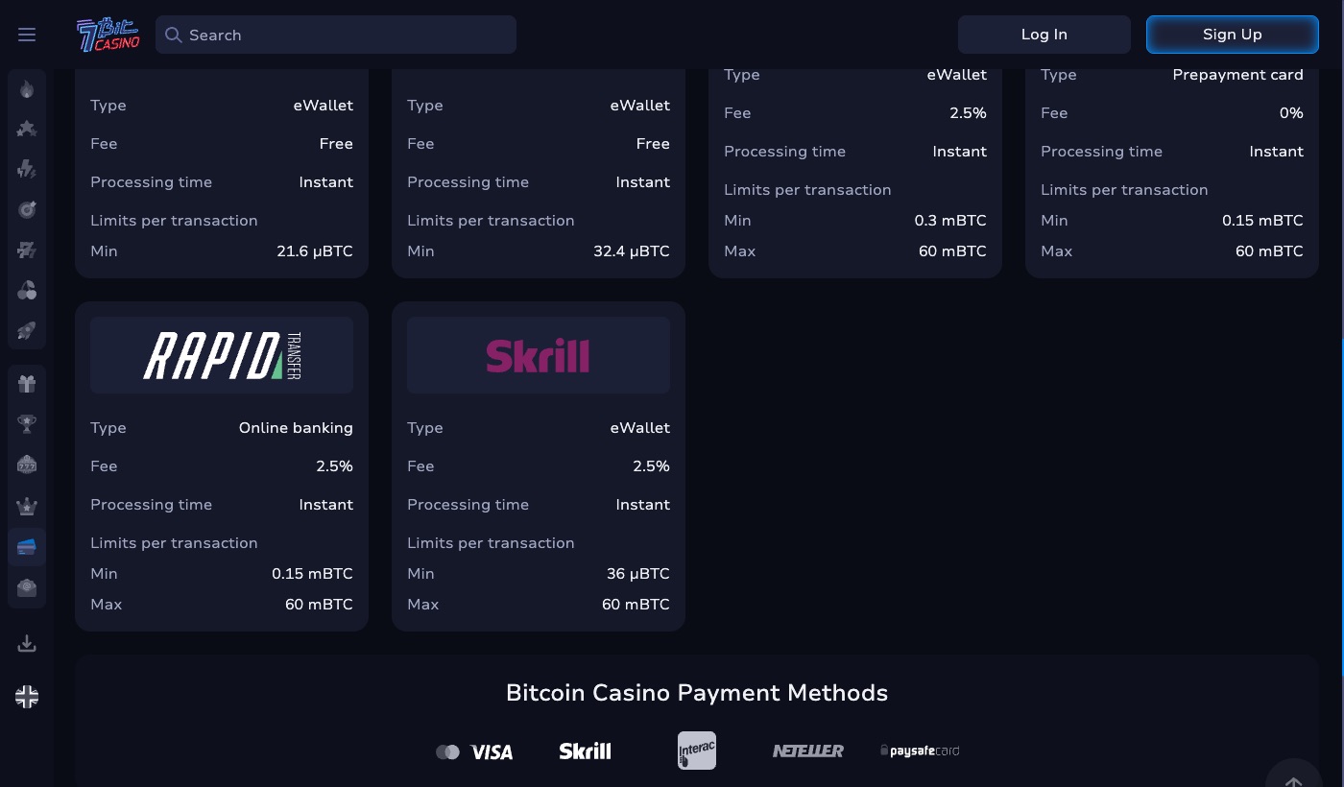Viewport: 1344px width, 787px height.
Task: Open the stars sidebar icon
Action: click(x=27, y=129)
